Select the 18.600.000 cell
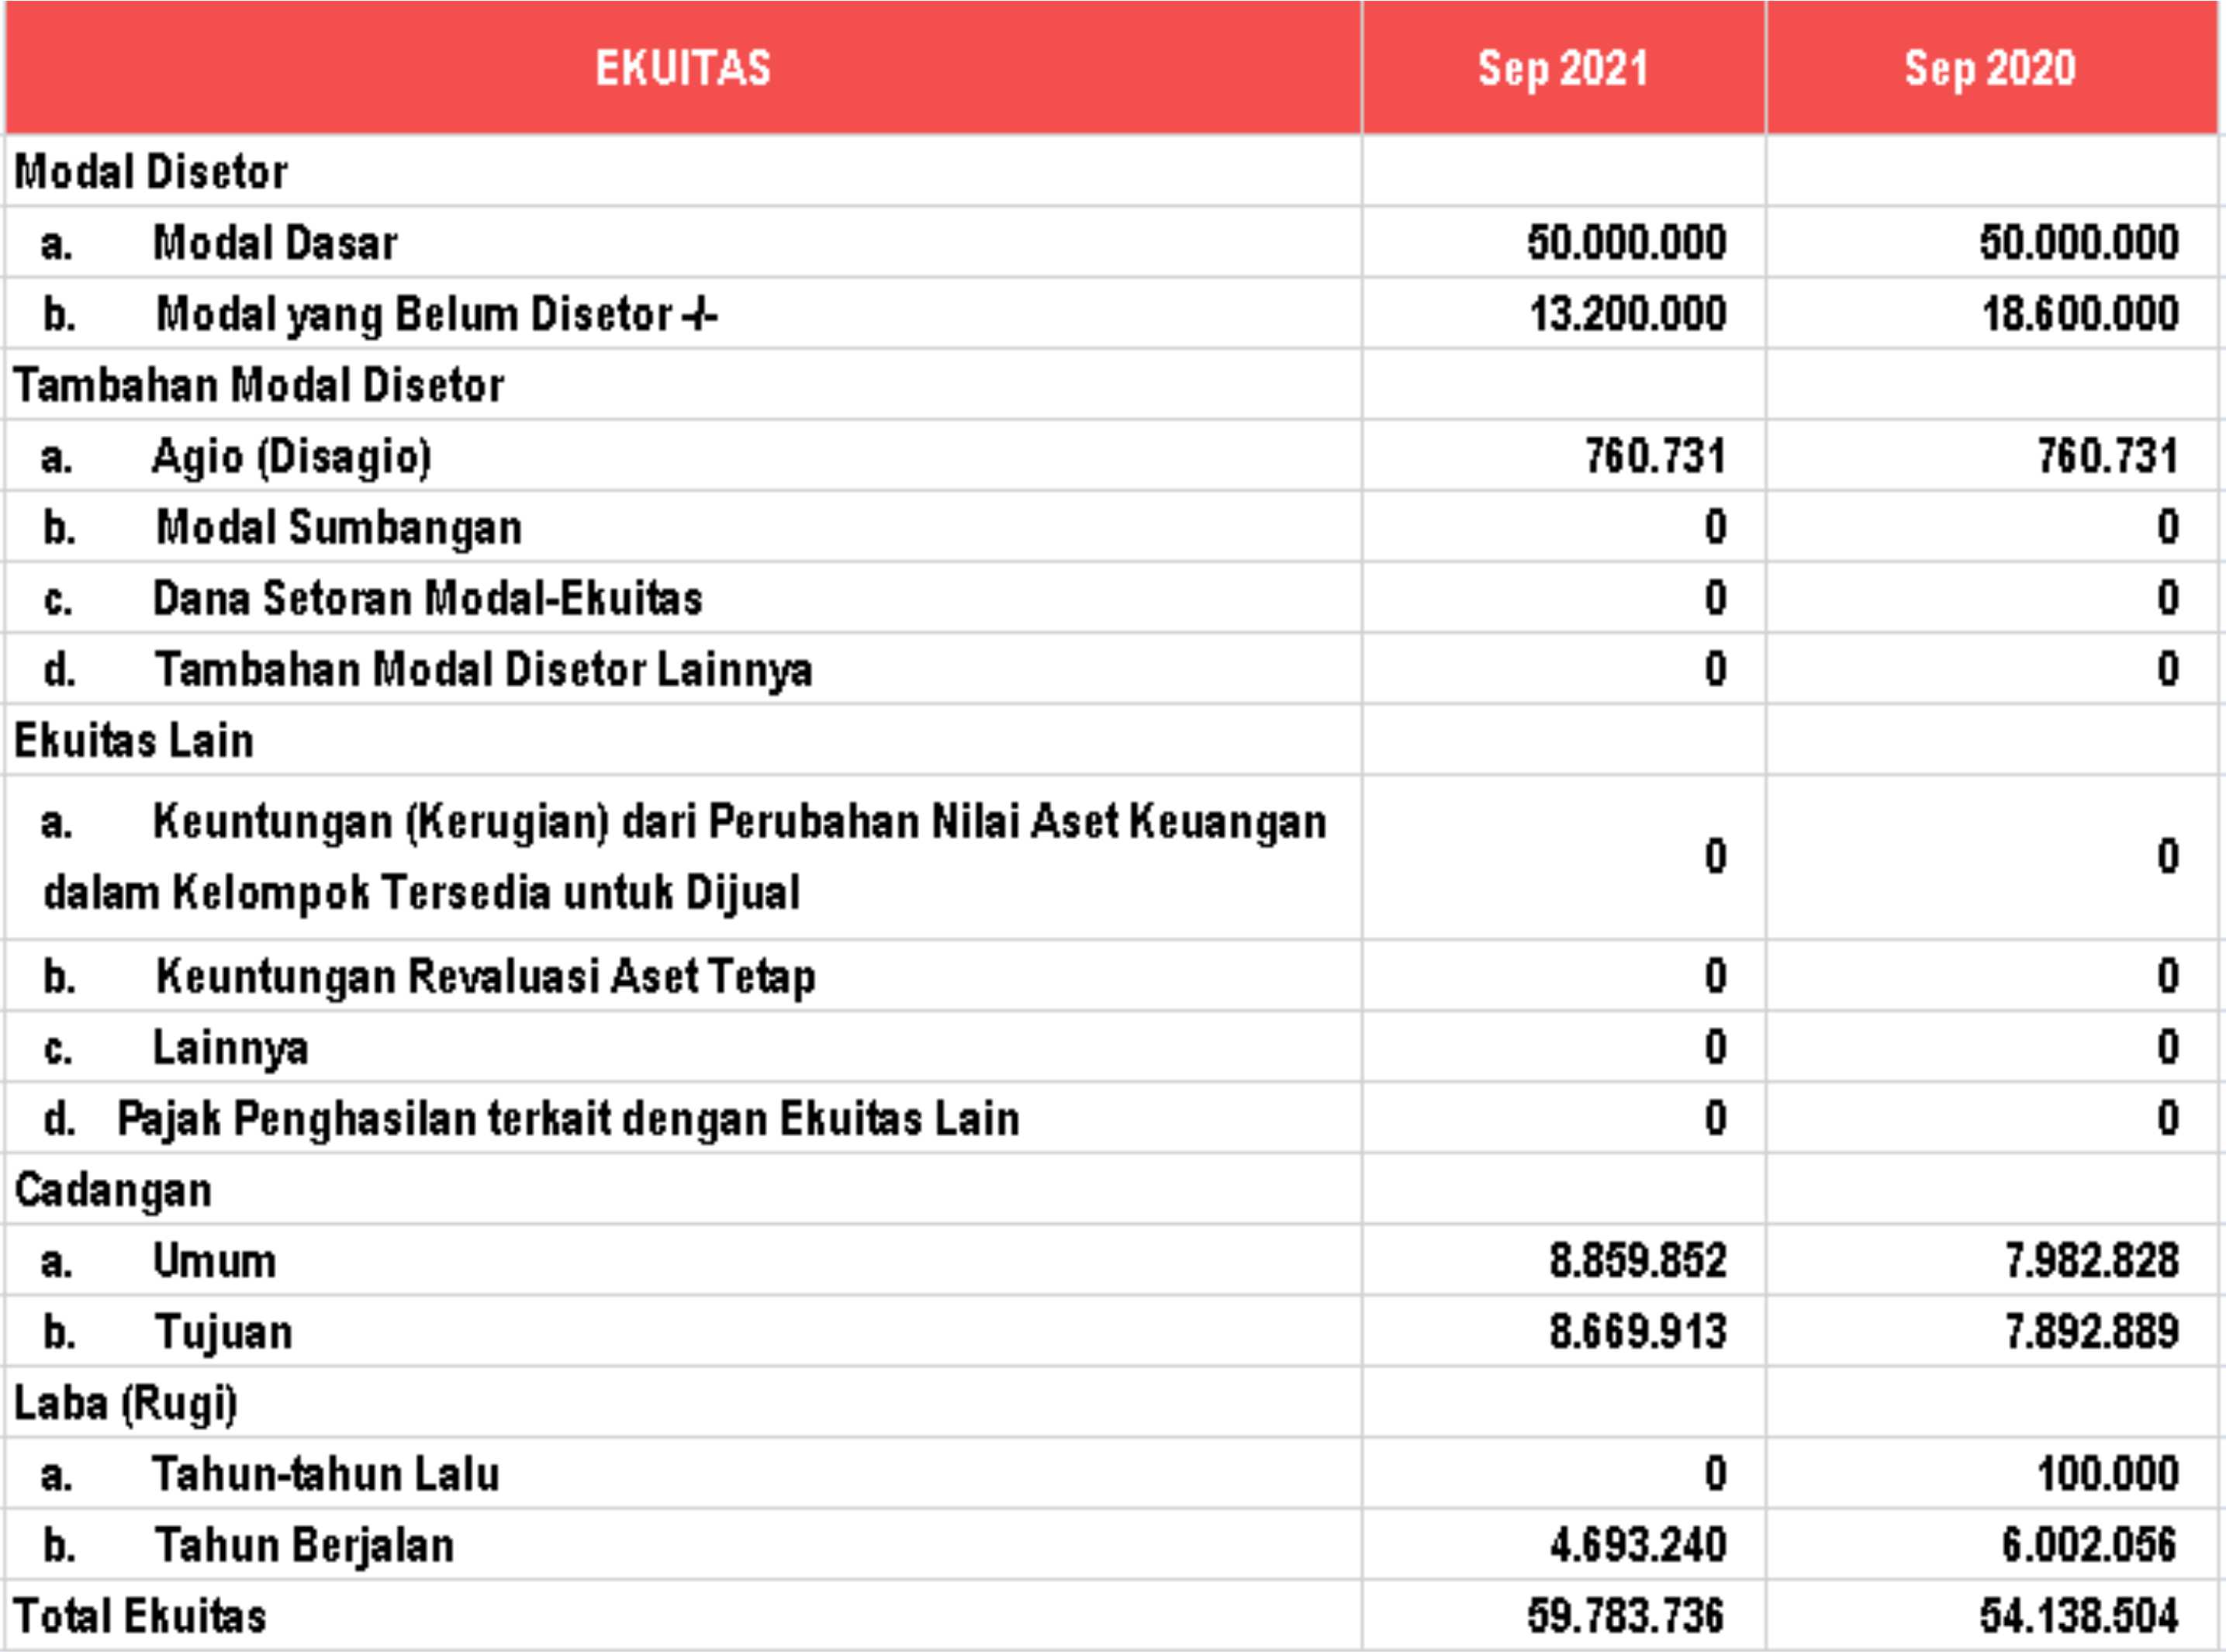Image resolution: width=2226 pixels, height=1652 pixels. (2079, 314)
